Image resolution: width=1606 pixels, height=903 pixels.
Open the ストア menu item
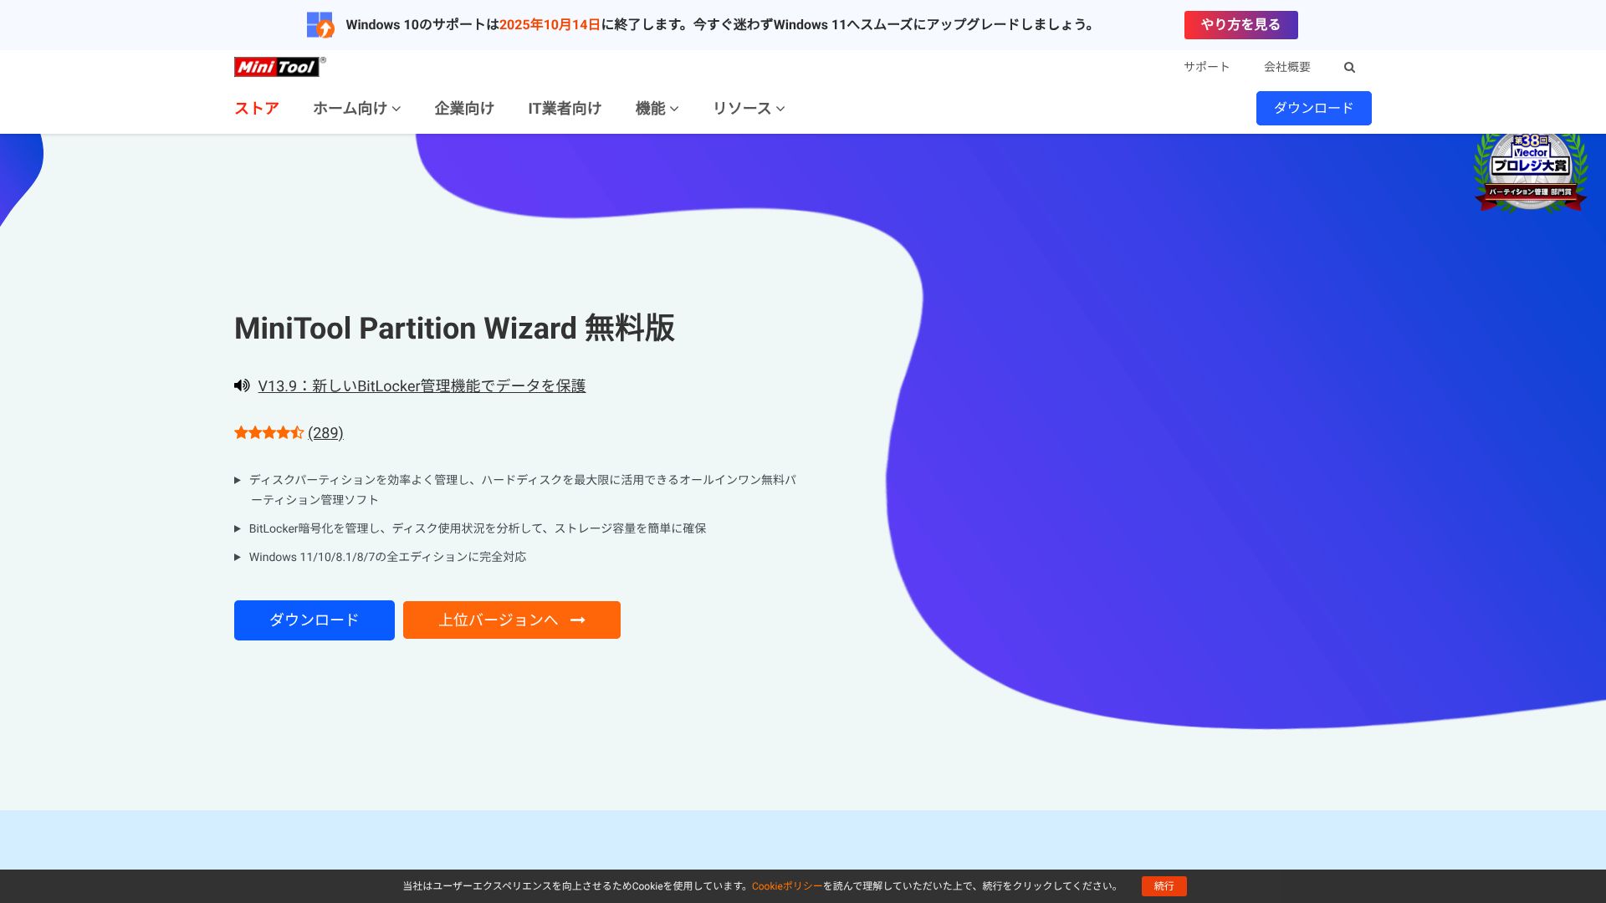(x=257, y=108)
